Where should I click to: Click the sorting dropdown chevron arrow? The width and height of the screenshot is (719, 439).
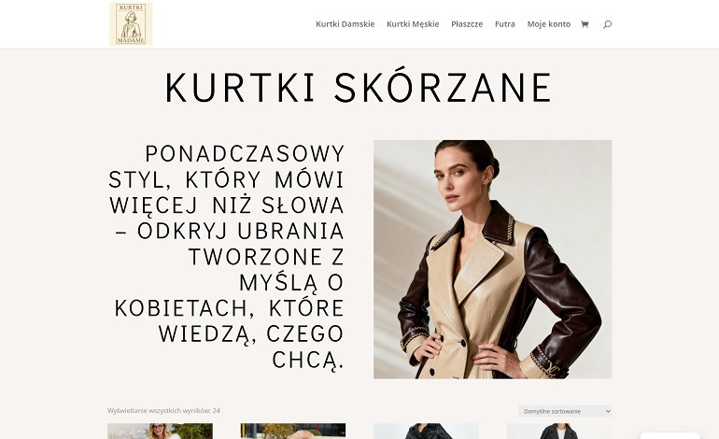point(608,411)
